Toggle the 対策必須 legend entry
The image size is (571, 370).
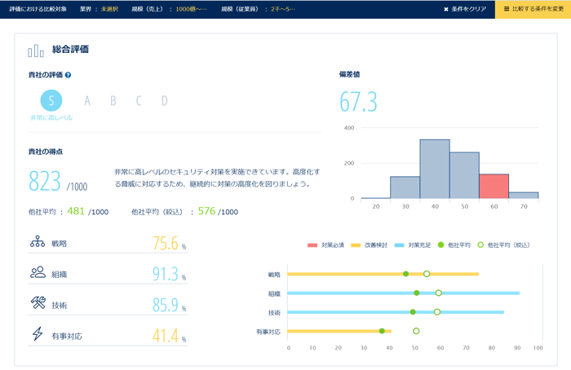pyautogui.click(x=328, y=244)
